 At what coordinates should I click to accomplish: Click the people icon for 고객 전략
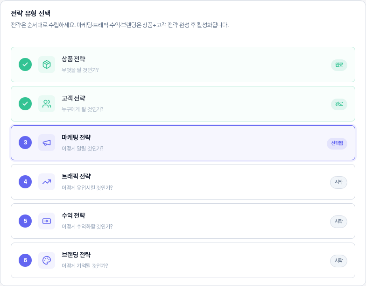47,104
